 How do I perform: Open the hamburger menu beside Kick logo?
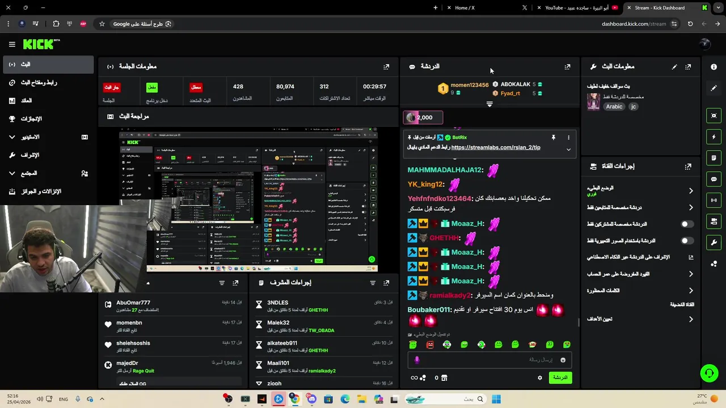tap(12, 44)
